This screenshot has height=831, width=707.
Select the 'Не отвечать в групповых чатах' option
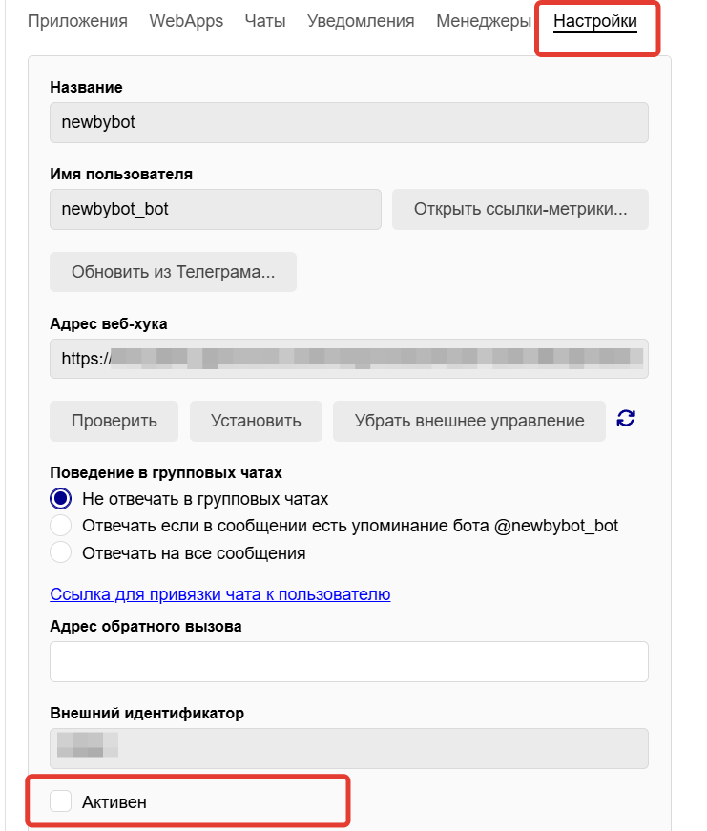[59, 498]
